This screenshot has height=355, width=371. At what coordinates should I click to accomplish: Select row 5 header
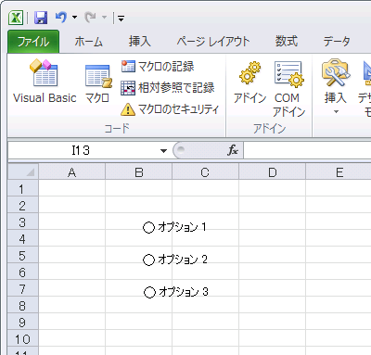tap(23, 255)
